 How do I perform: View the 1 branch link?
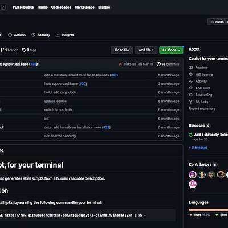click(x=10, y=50)
